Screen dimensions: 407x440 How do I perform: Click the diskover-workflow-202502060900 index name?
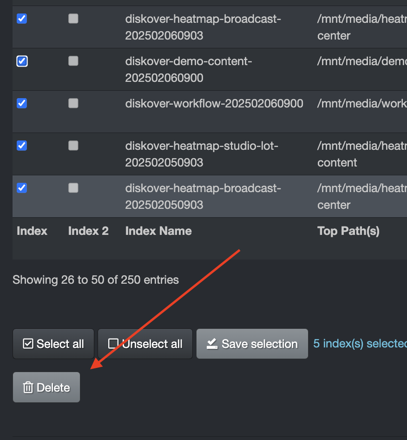214,104
